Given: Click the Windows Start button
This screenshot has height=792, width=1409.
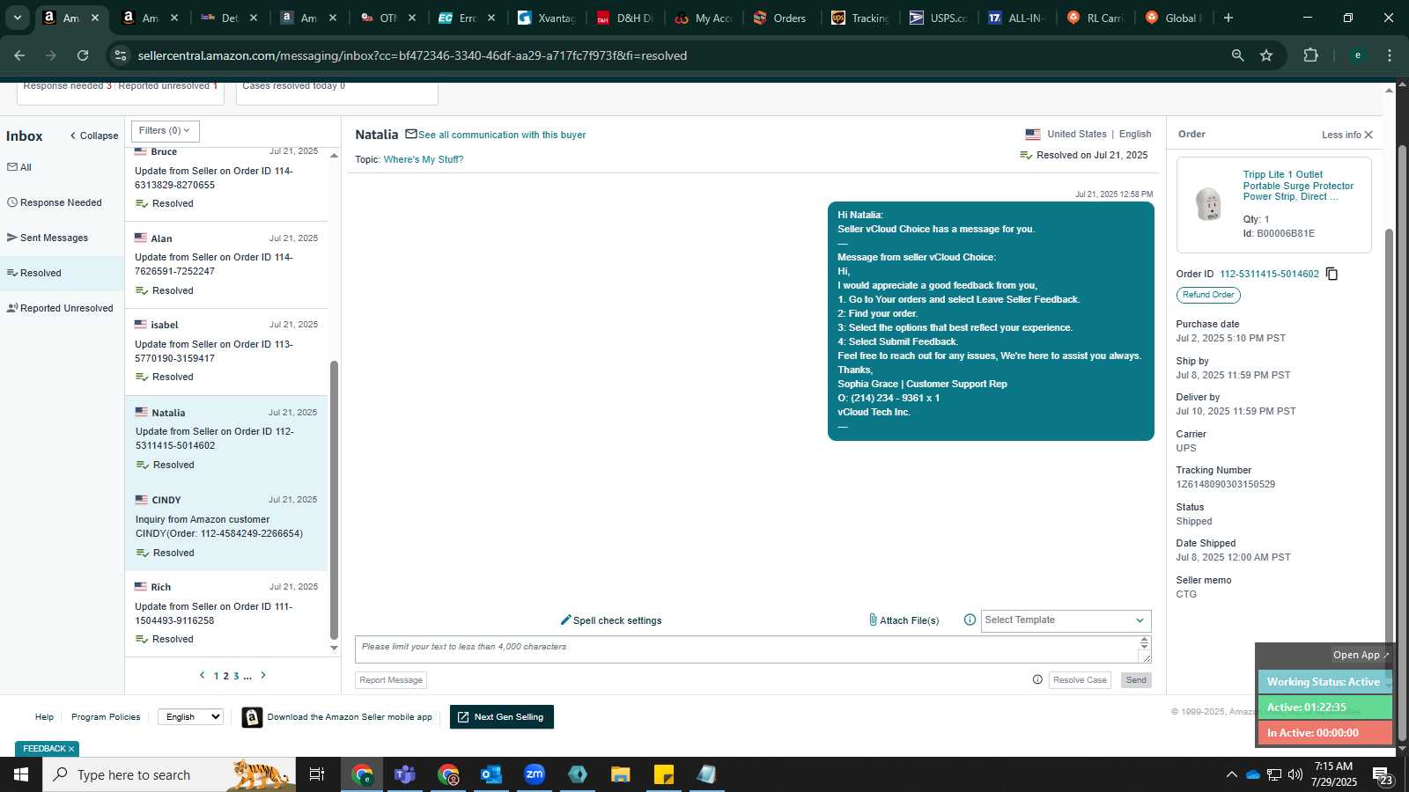Looking at the screenshot, I should pos(21,774).
